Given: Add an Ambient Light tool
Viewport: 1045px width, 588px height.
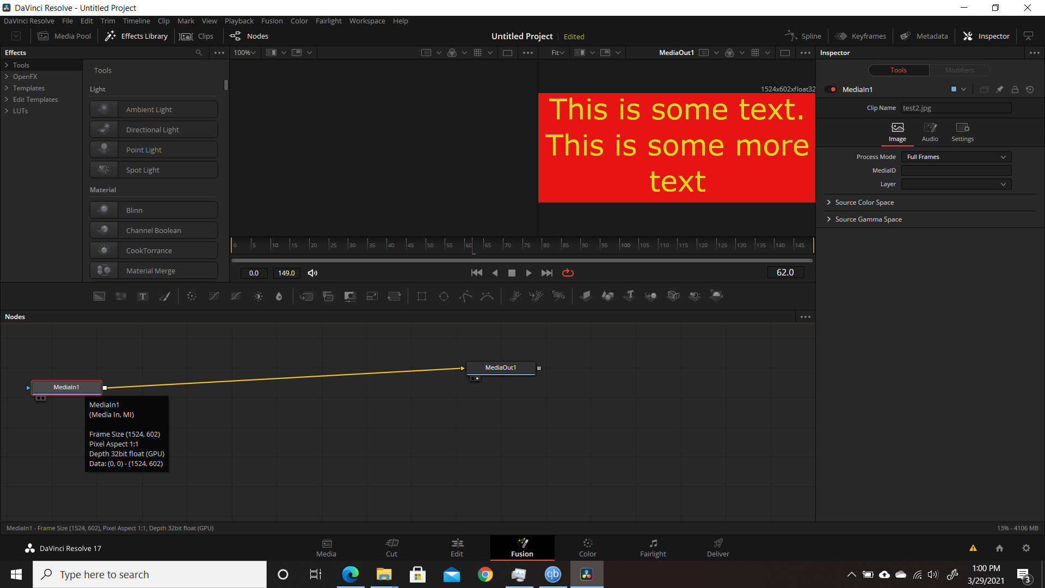Looking at the screenshot, I should tap(154, 109).
